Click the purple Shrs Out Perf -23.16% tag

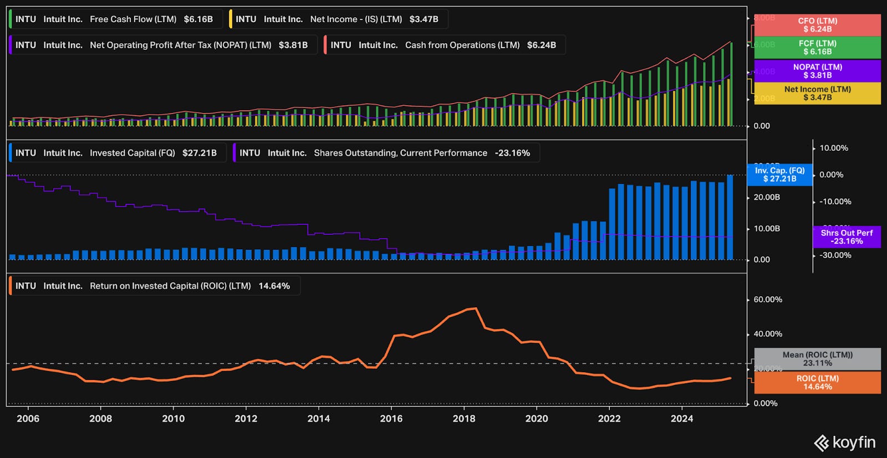[x=847, y=237]
